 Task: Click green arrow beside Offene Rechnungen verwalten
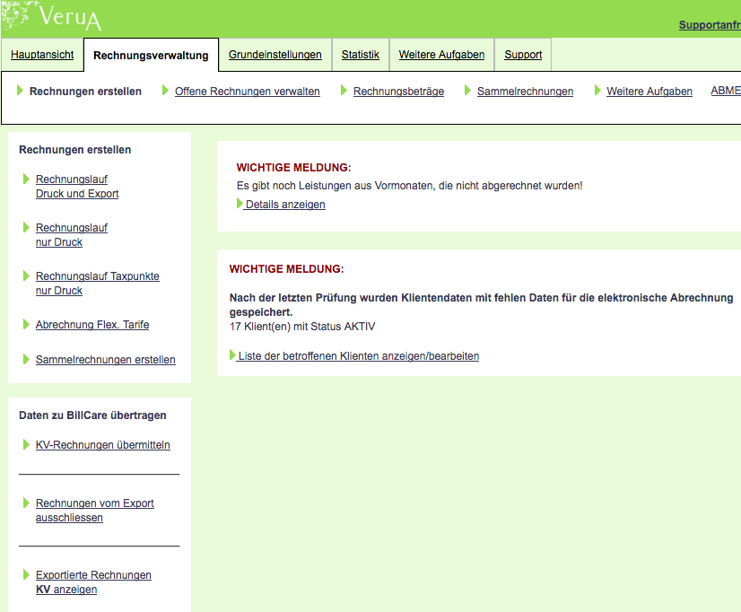click(x=166, y=90)
